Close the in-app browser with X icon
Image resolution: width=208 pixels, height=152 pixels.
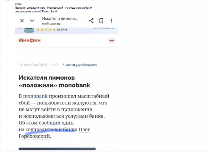(22, 21)
